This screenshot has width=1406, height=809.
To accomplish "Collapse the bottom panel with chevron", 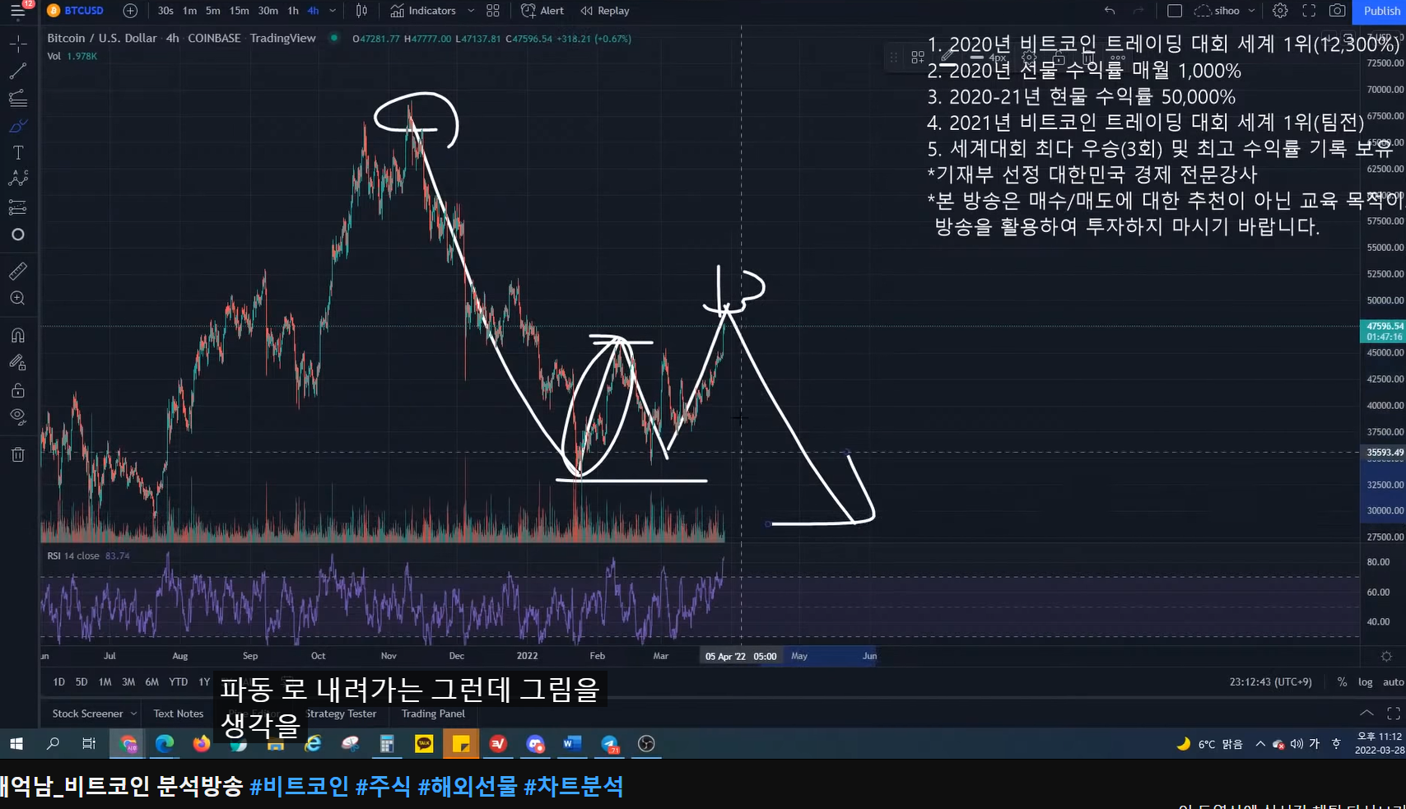I will pyautogui.click(x=1366, y=714).
